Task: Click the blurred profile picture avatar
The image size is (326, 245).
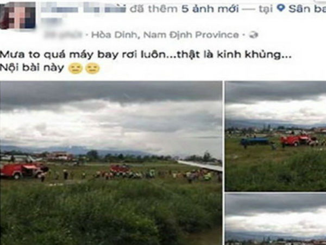Action: click(17, 15)
